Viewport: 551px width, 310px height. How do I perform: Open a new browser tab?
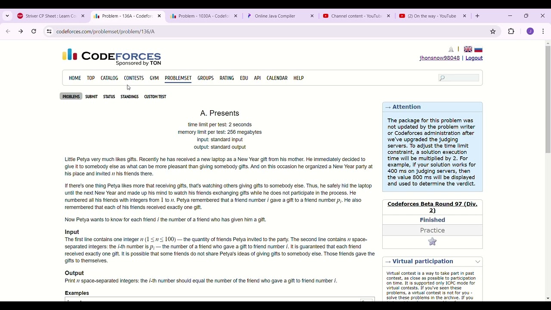(x=477, y=16)
